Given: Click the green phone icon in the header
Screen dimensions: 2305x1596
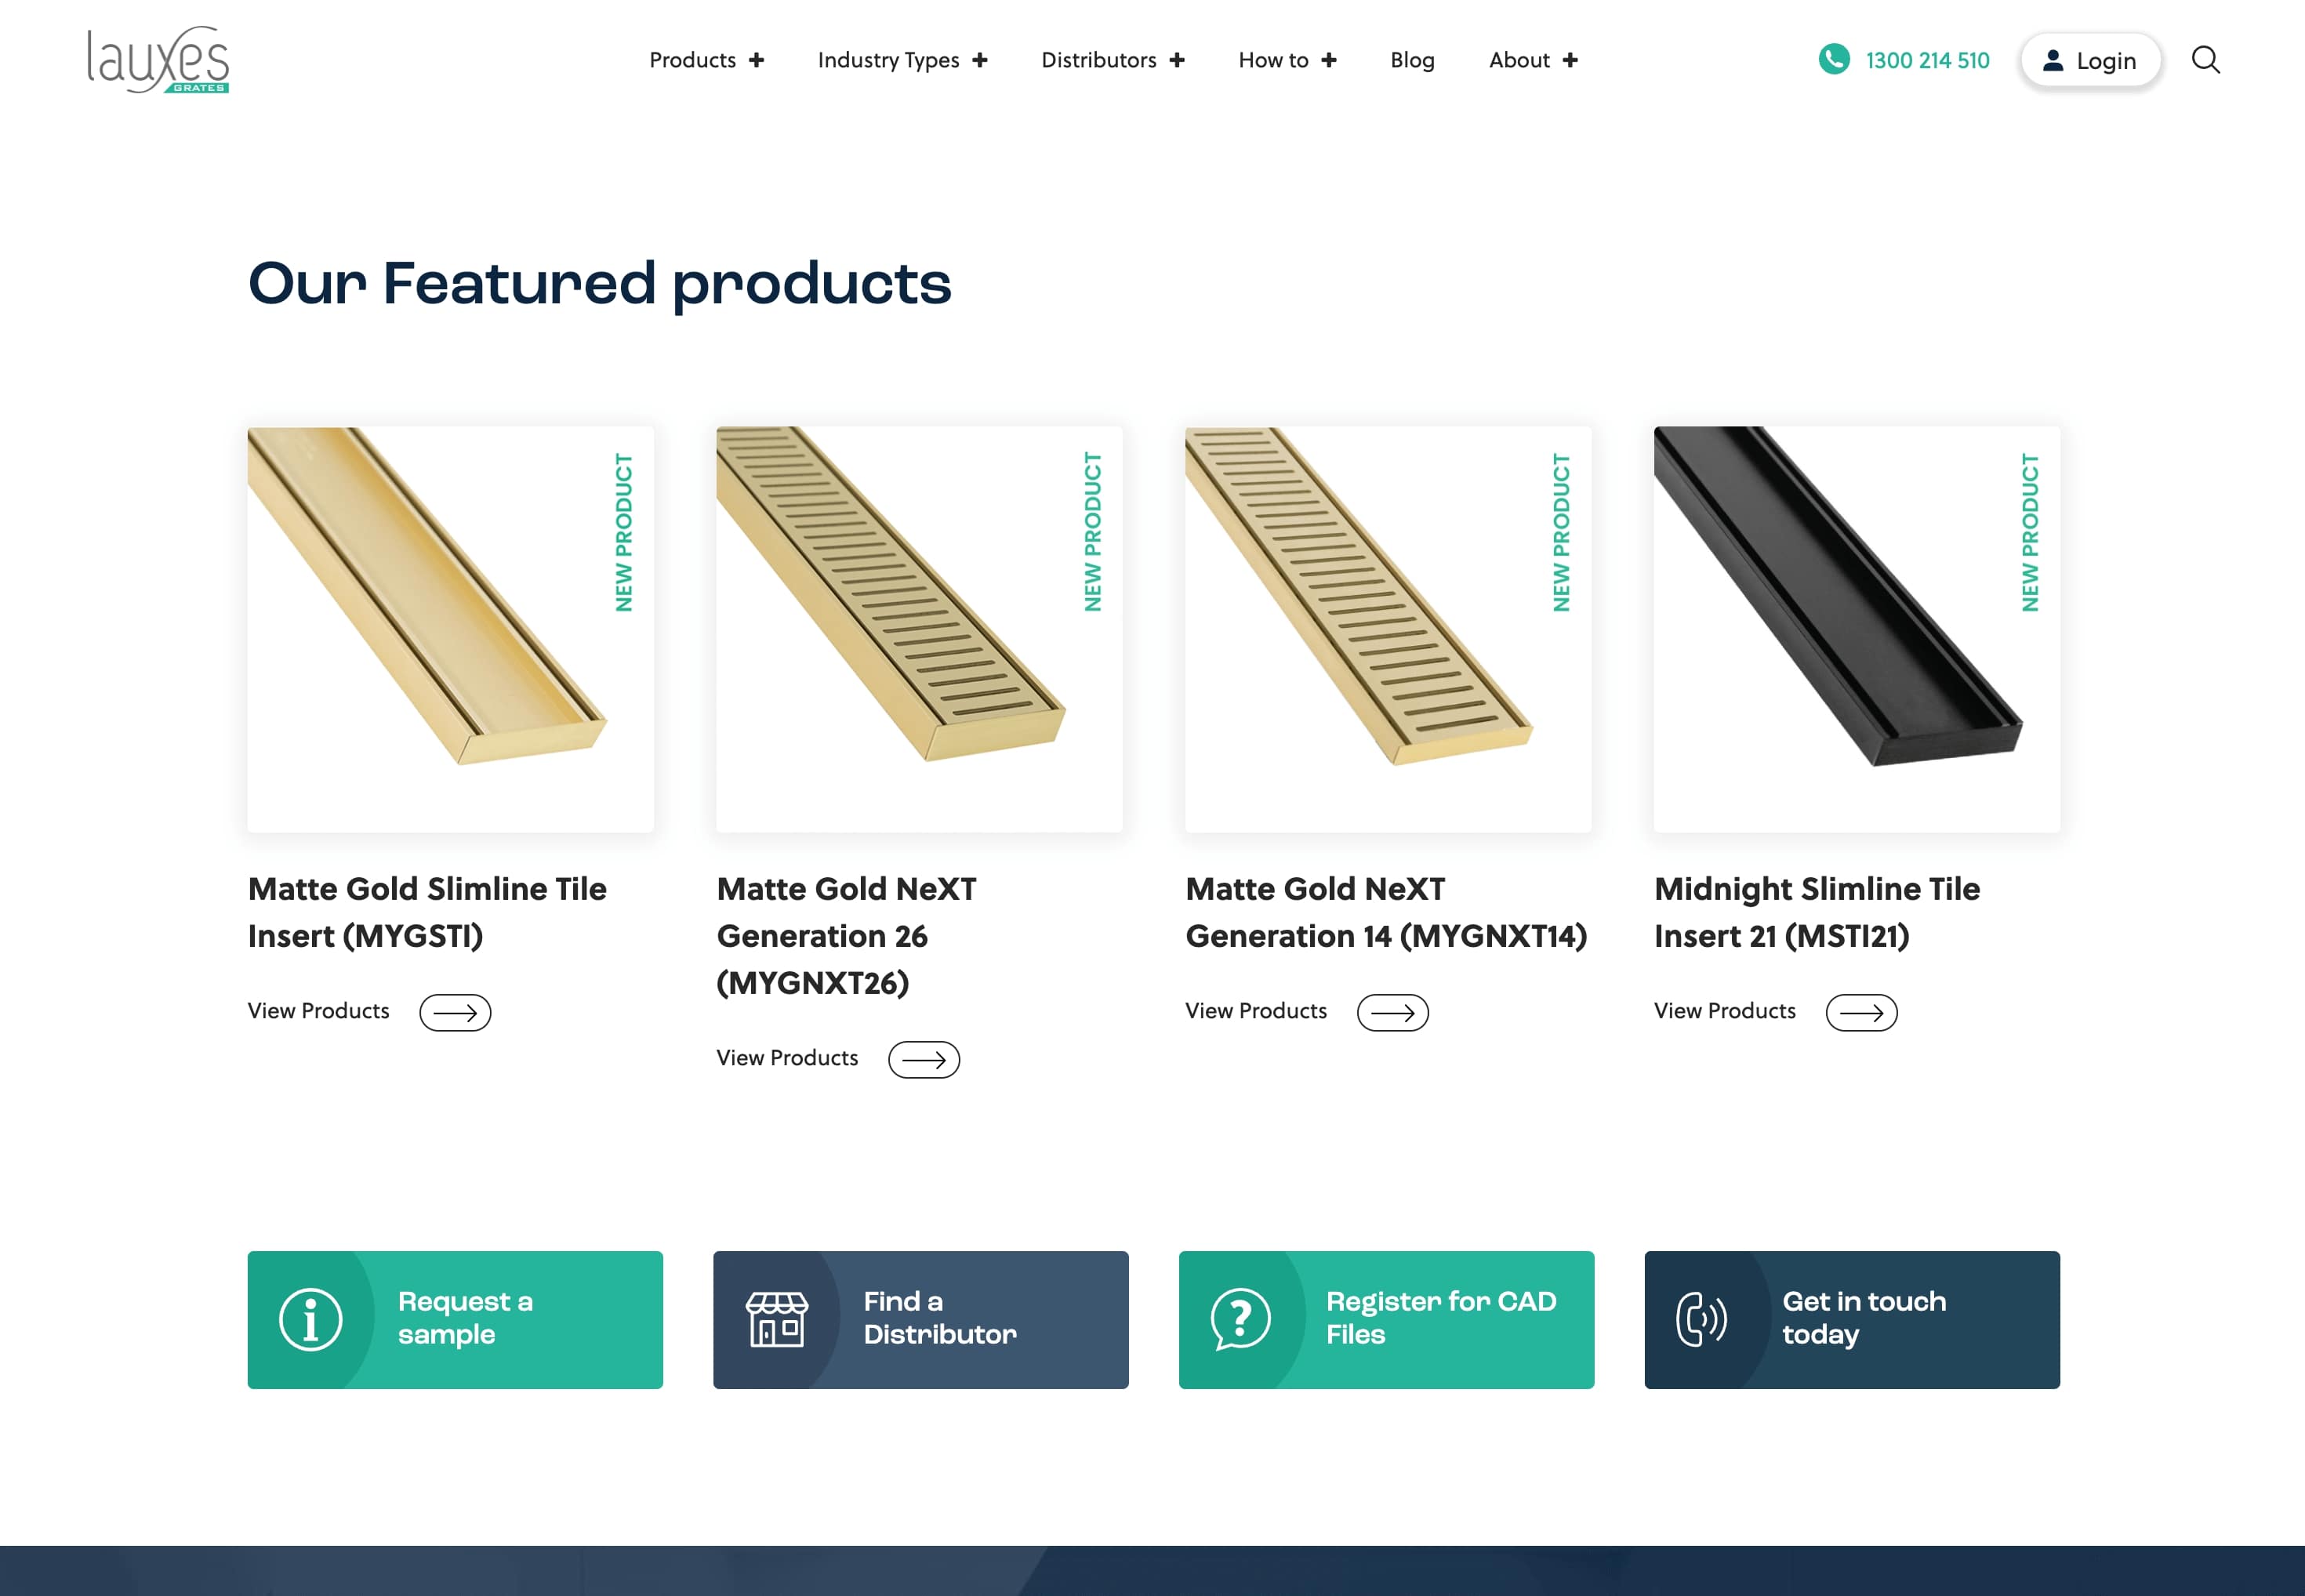Looking at the screenshot, I should [x=1833, y=59].
